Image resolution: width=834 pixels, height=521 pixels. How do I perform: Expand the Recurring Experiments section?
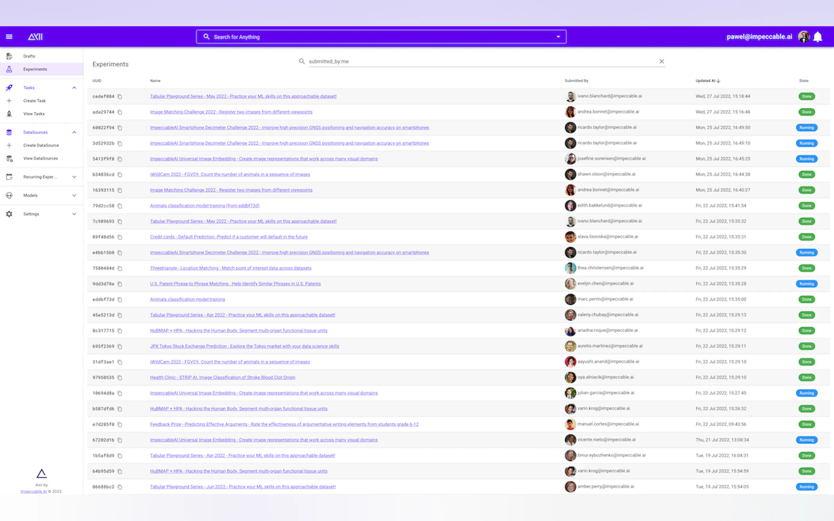pos(74,177)
